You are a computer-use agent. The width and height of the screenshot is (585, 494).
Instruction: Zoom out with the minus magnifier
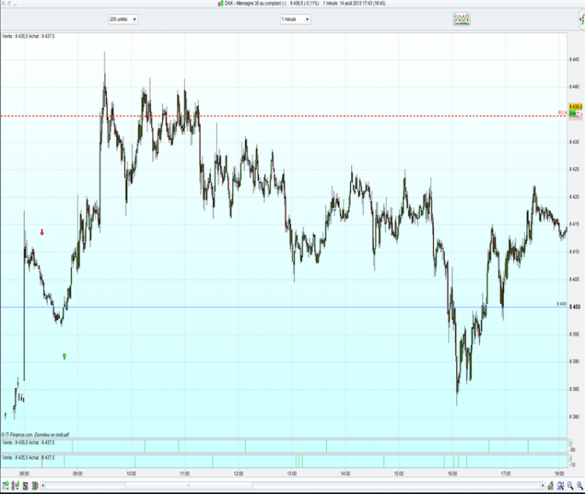tap(570, 485)
